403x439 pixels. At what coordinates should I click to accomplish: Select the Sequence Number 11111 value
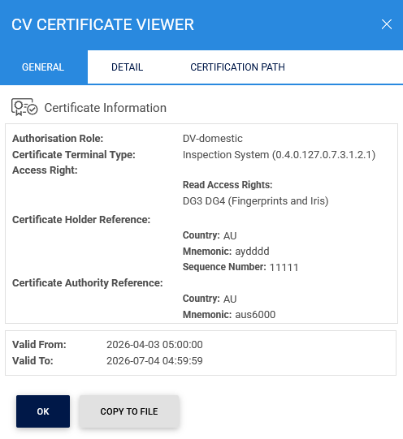point(284,267)
